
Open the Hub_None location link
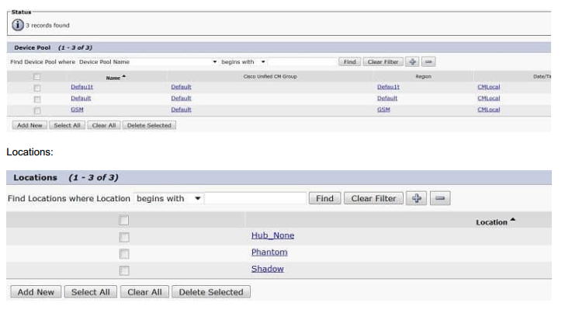pos(272,235)
